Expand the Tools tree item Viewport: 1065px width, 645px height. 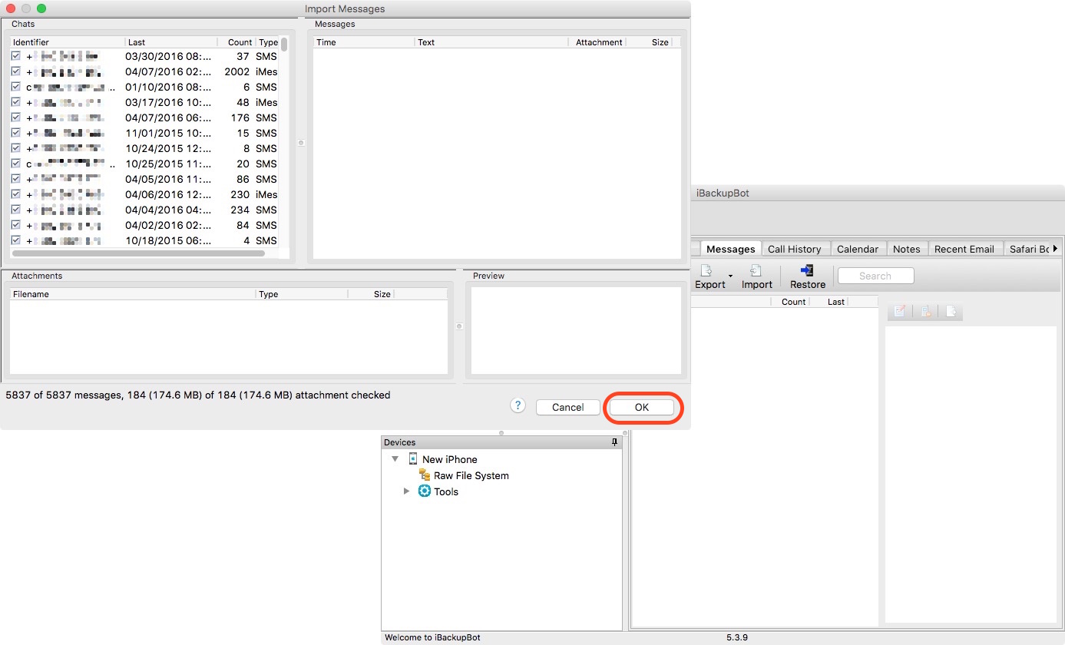[407, 491]
